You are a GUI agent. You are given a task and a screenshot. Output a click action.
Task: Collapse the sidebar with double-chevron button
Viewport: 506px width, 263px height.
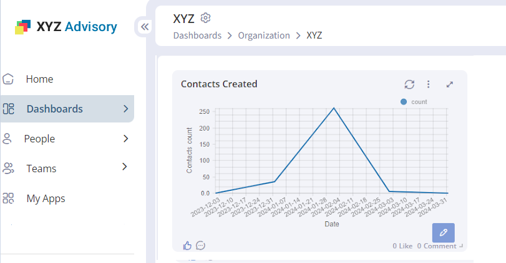(145, 27)
